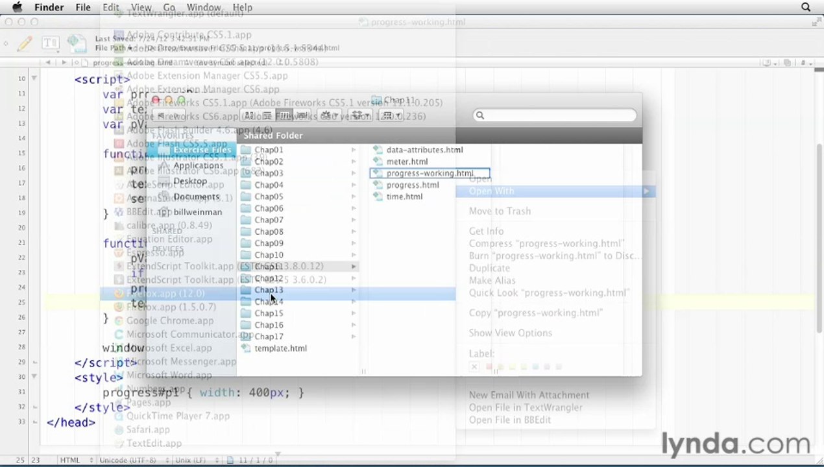Expand the Chap07 folder arrow

coord(354,220)
